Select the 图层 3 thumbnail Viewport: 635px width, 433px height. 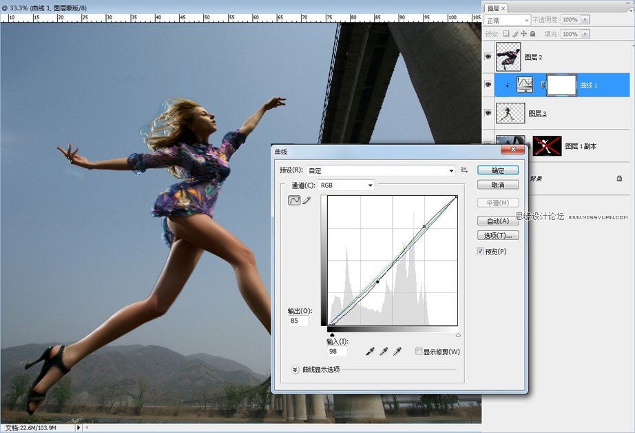tap(510, 113)
